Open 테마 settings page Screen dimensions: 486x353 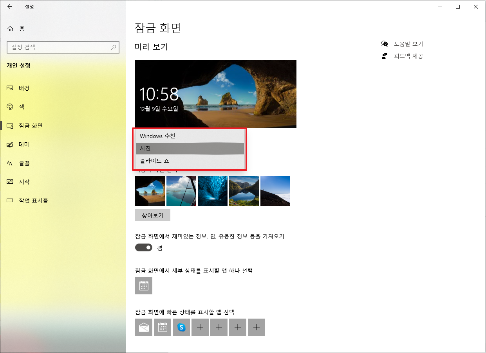(x=63, y=144)
